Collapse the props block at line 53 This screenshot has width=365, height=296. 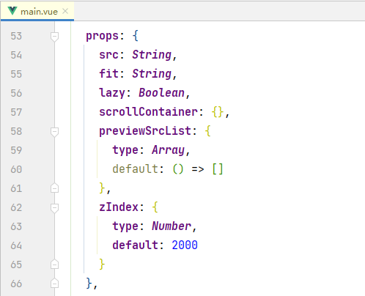tap(54, 37)
